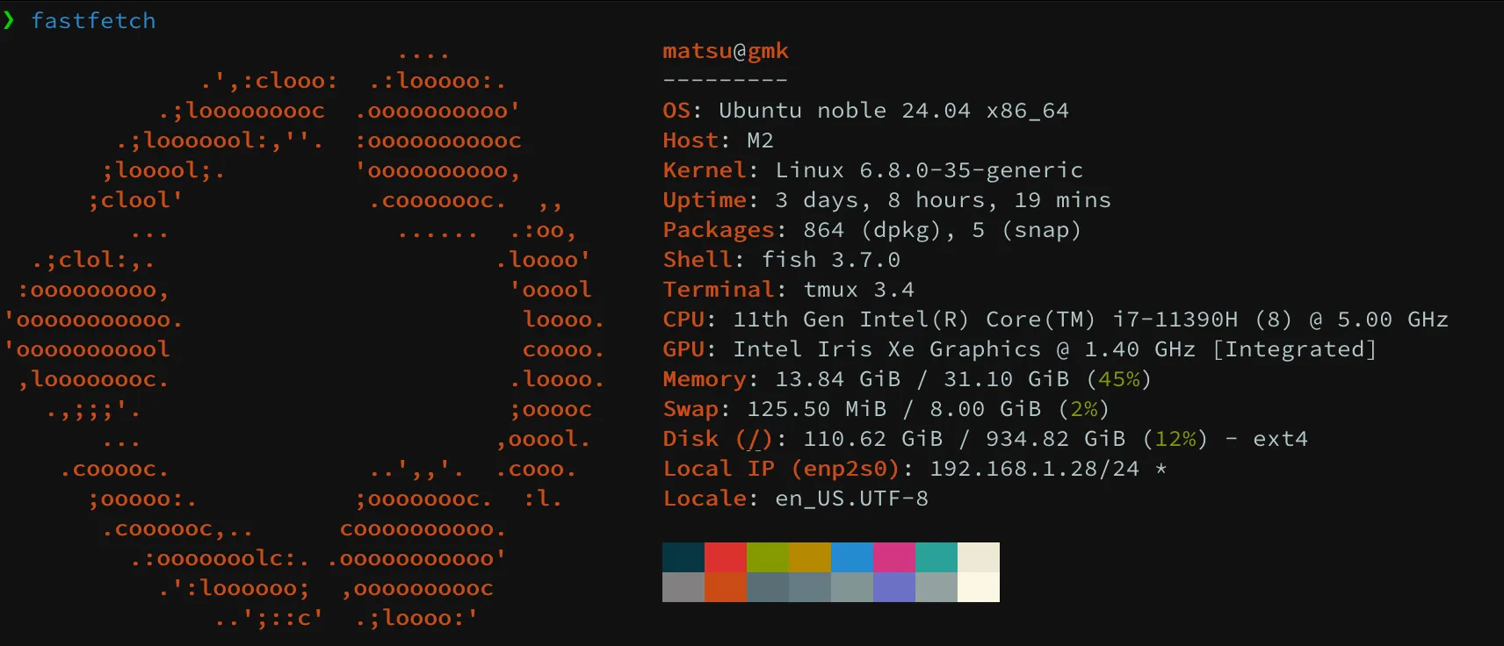Select the OS label text
This screenshot has height=646, width=1504.
point(677,111)
